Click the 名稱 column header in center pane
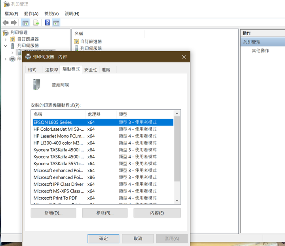The height and width of the screenshot is (246, 285). pyautogui.click(x=108, y=34)
